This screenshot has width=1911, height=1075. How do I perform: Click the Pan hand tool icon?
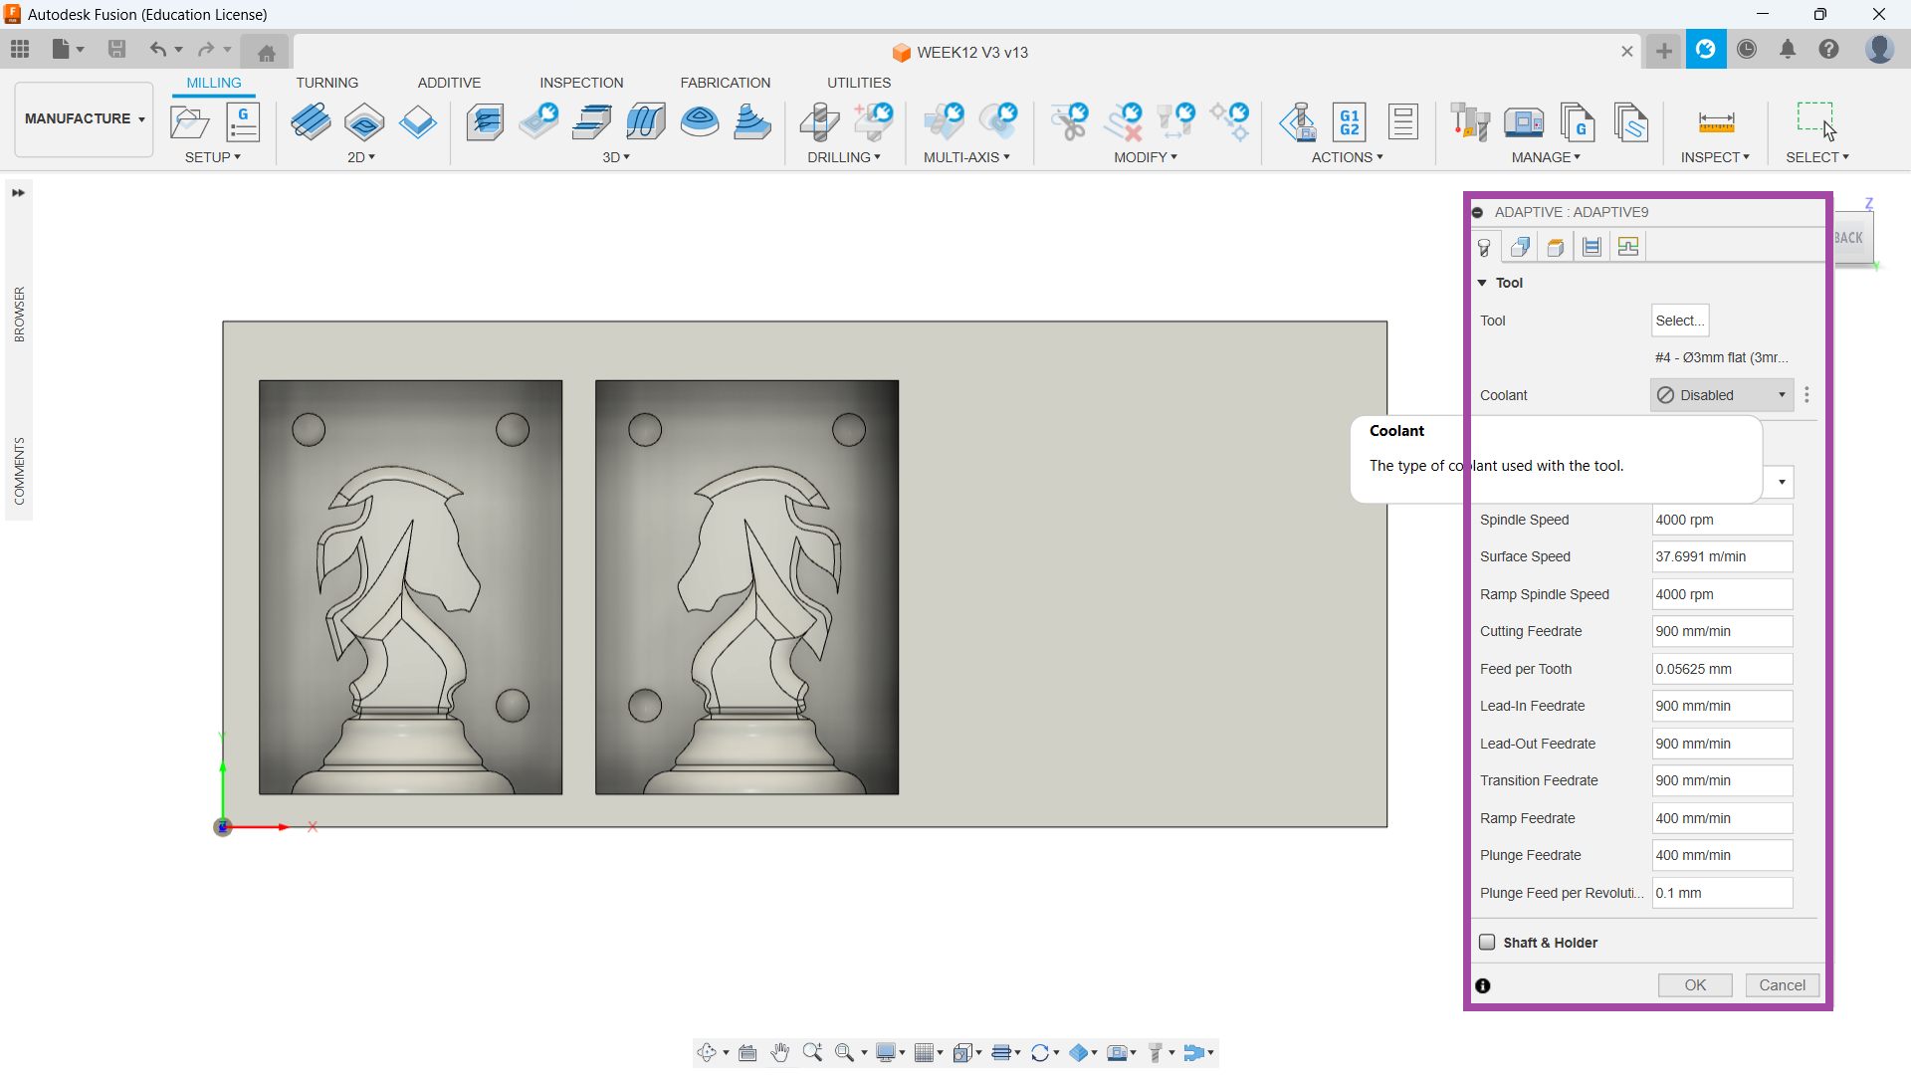[779, 1052]
